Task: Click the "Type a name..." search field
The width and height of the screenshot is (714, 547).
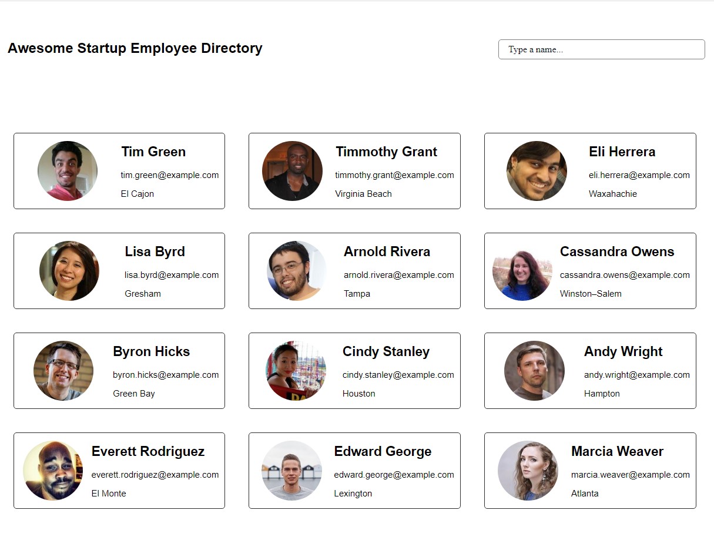Action: tap(601, 49)
